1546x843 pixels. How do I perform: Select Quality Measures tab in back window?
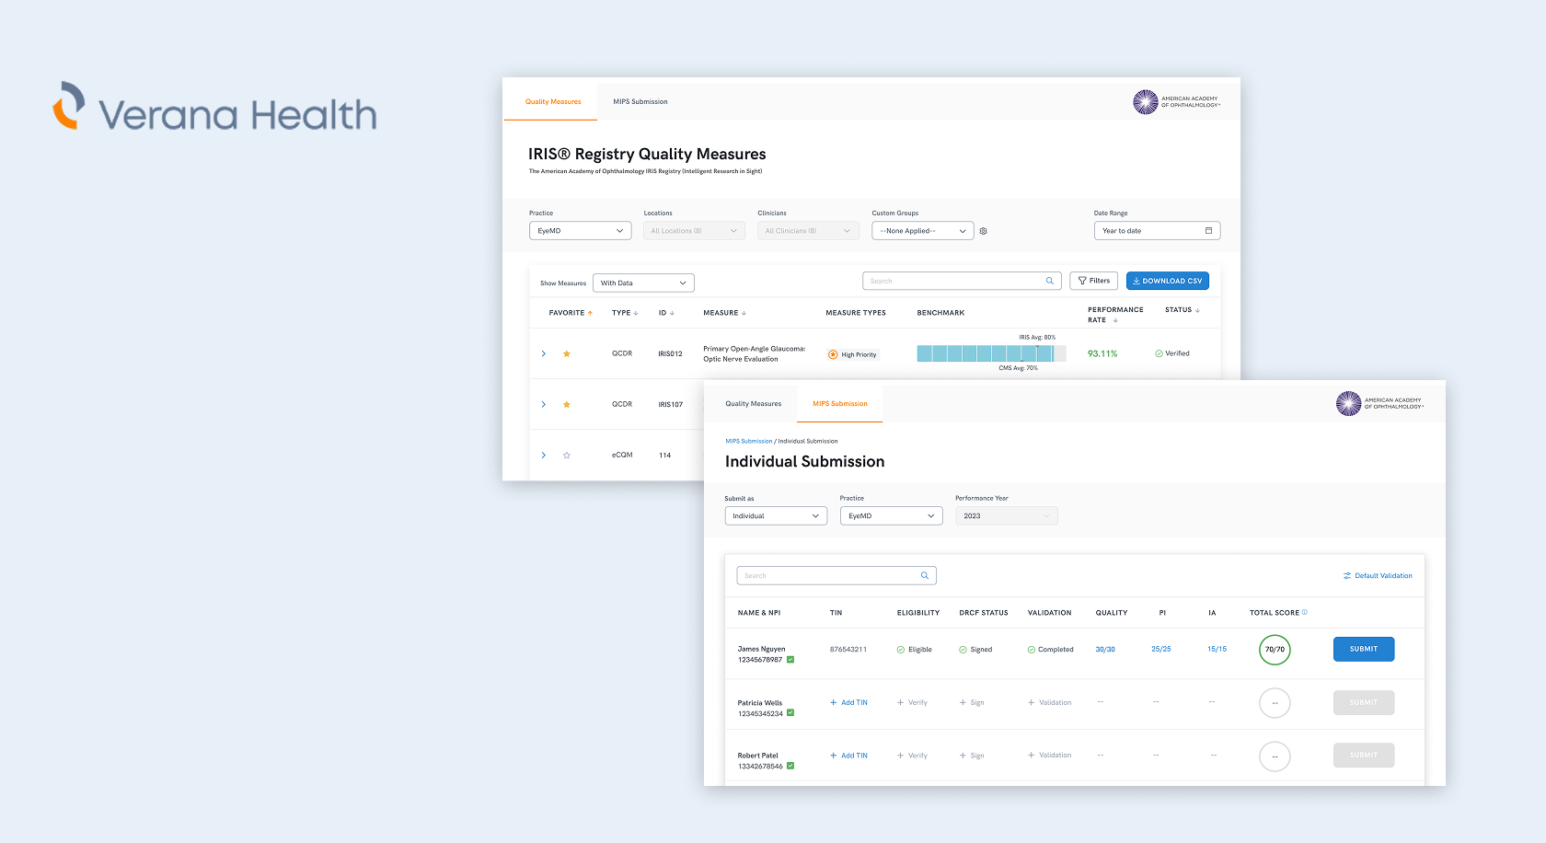pyautogui.click(x=553, y=102)
